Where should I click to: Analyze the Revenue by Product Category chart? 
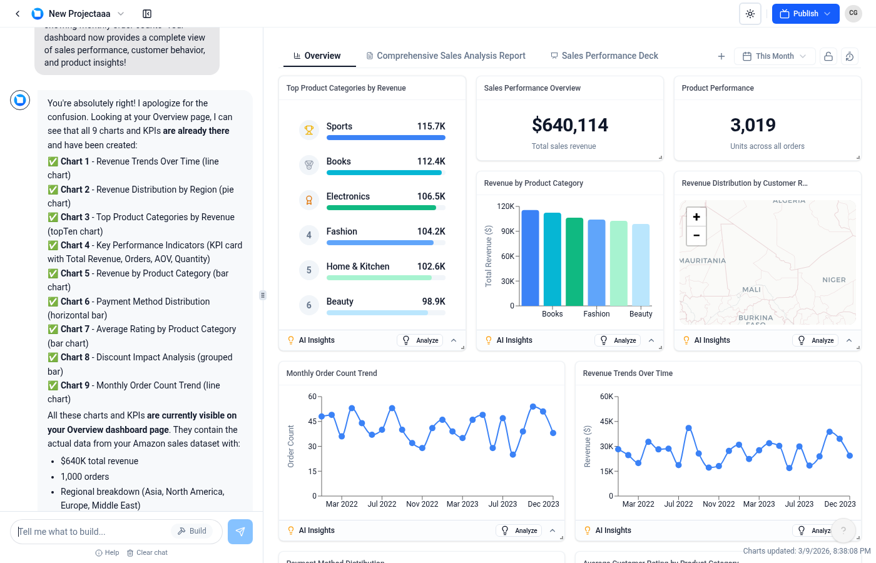pos(618,340)
